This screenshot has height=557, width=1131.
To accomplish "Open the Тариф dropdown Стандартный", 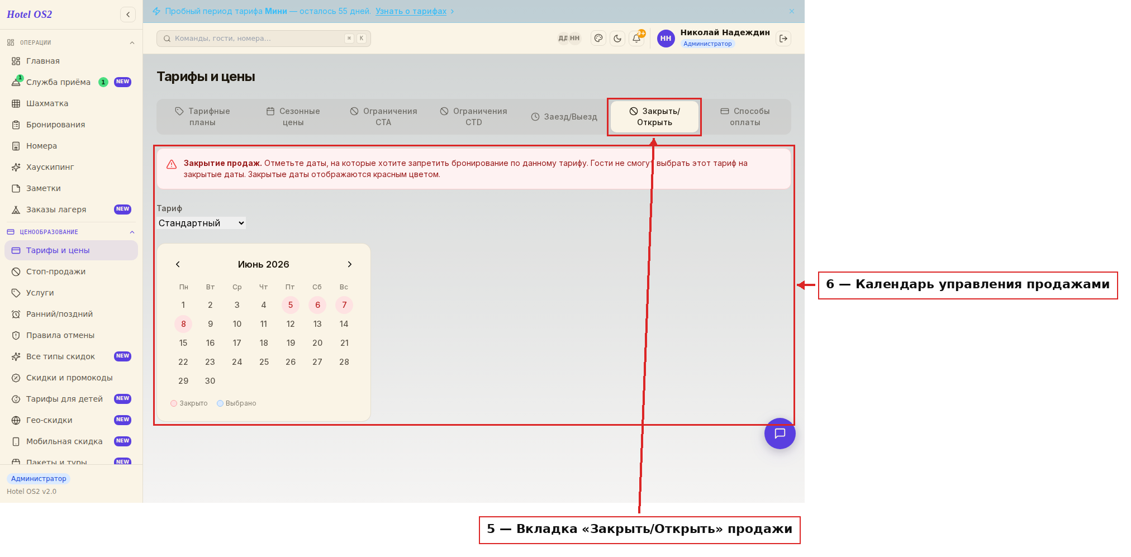I will 201,223.
